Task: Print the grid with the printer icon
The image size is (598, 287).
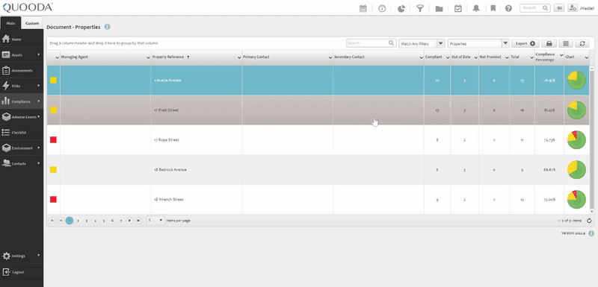Action: [x=549, y=43]
